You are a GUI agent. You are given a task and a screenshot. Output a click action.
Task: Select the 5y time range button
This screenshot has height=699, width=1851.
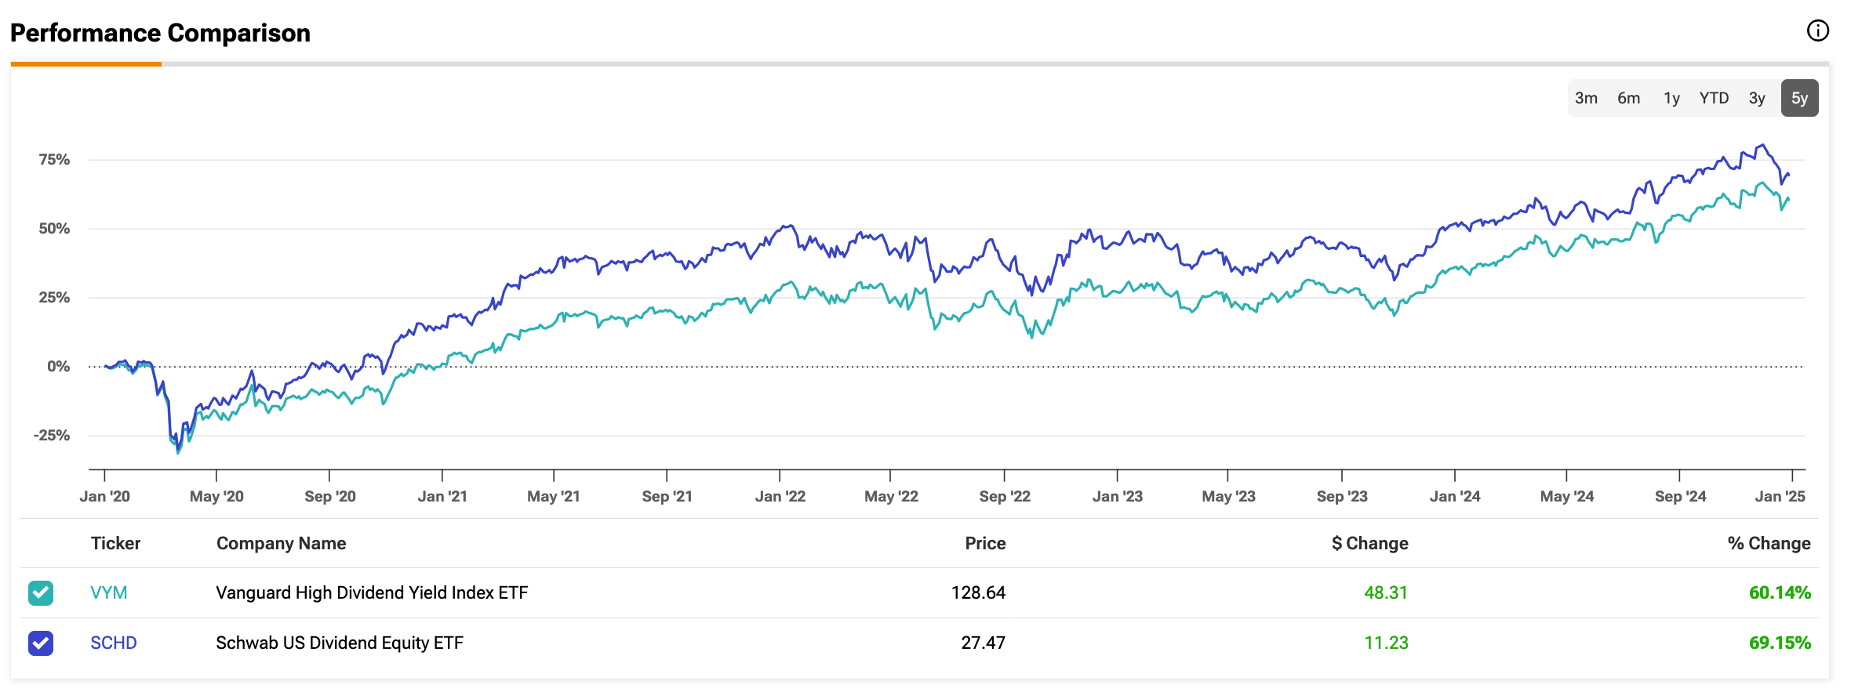click(1799, 98)
